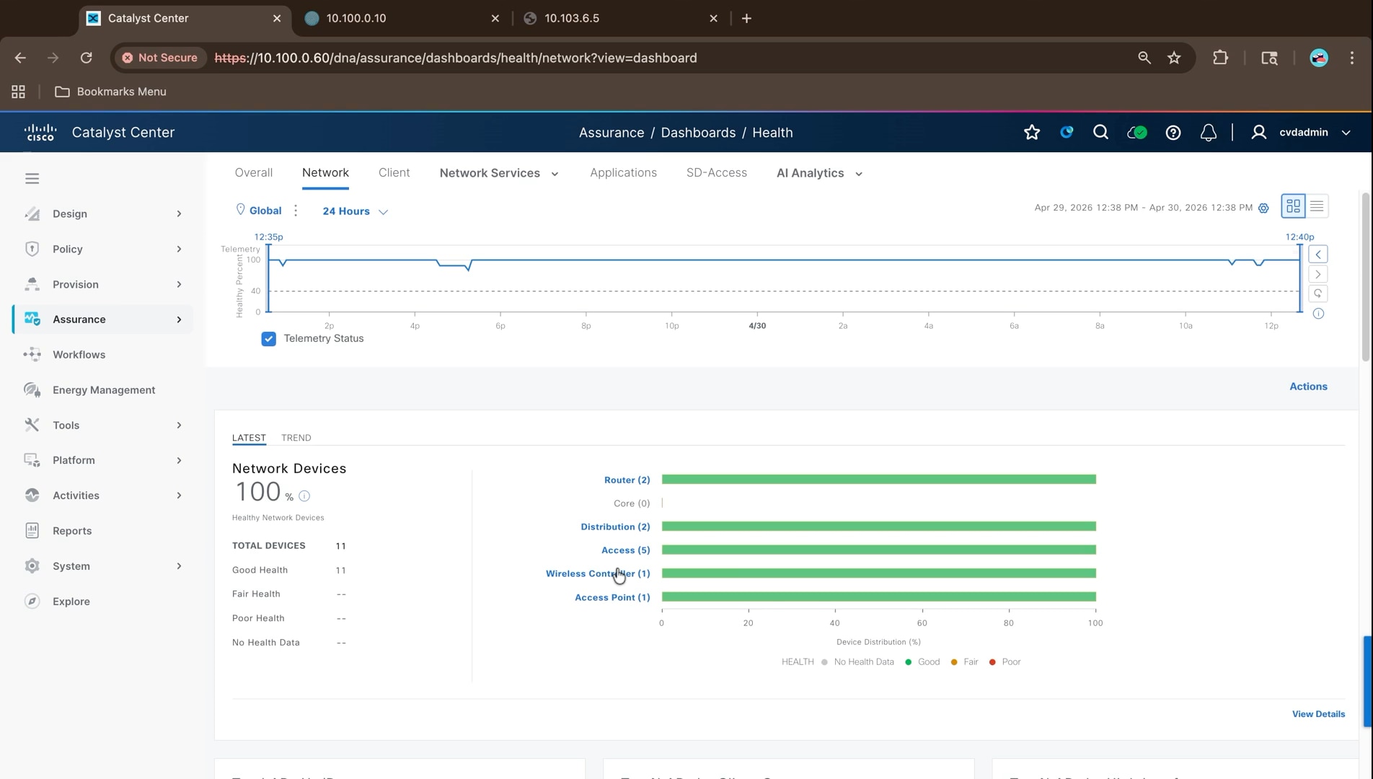Screen dimensions: 1373x779
Task: Open the hamburger navigation menu
Action: (x=32, y=178)
